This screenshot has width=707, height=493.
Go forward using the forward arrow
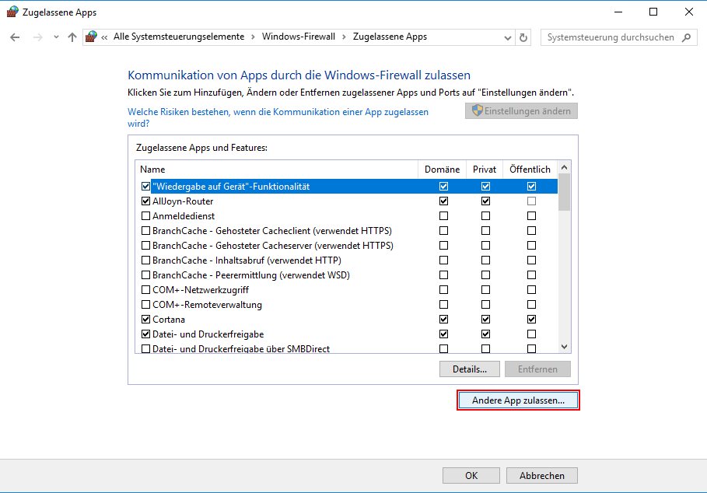38,37
